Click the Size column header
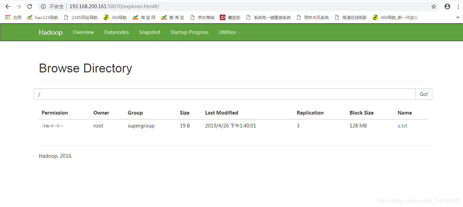The height and width of the screenshot is (207, 463). point(185,113)
